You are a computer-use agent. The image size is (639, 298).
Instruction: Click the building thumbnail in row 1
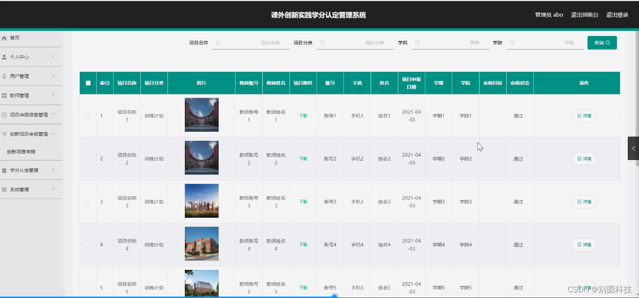[x=201, y=115]
